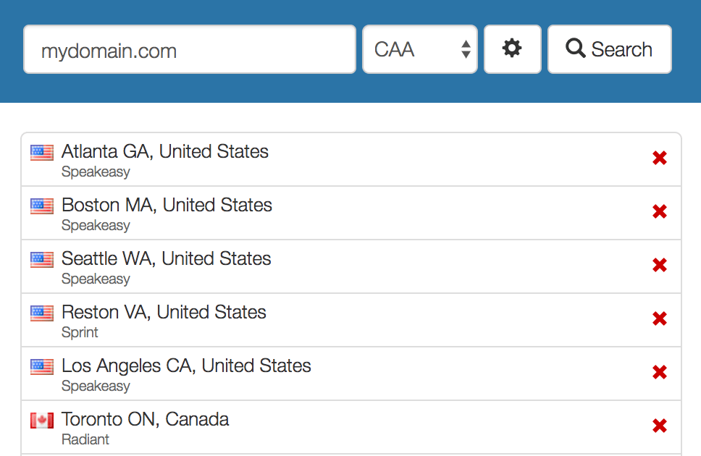Viewport: 701px width, 456px height.
Task: Click the red X status for Los Angeles
Action: (x=660, y=373)
